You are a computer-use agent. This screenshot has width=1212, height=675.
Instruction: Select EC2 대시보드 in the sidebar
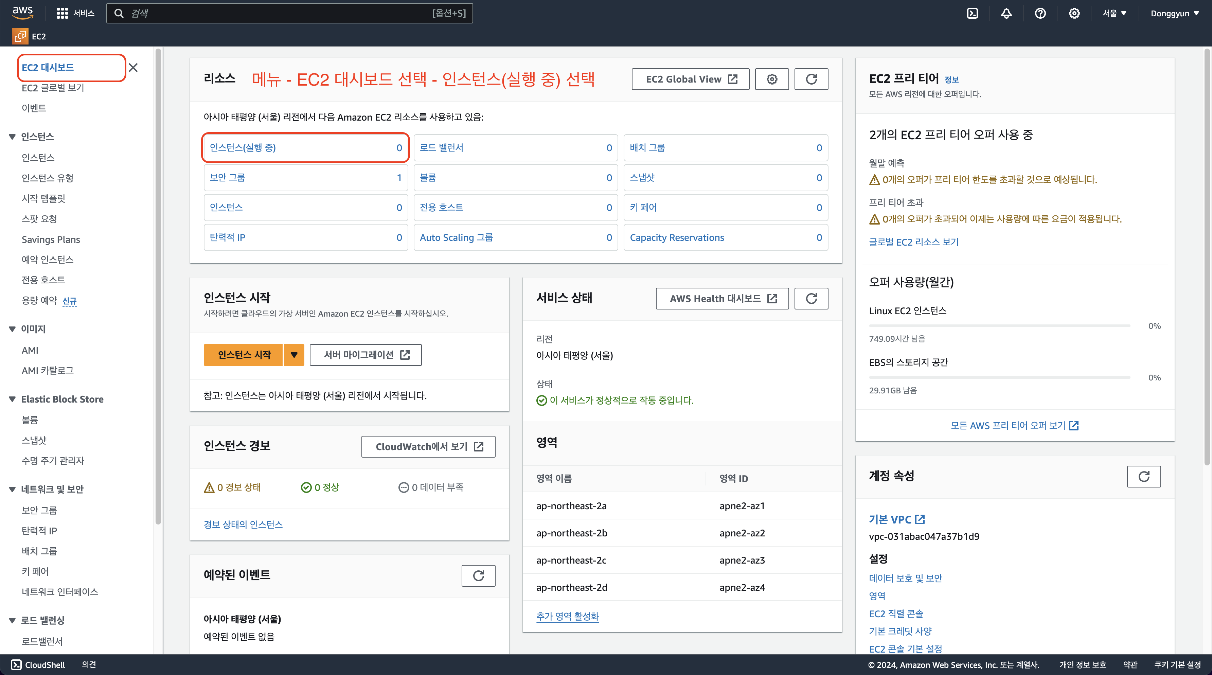(x=48, y=67)
